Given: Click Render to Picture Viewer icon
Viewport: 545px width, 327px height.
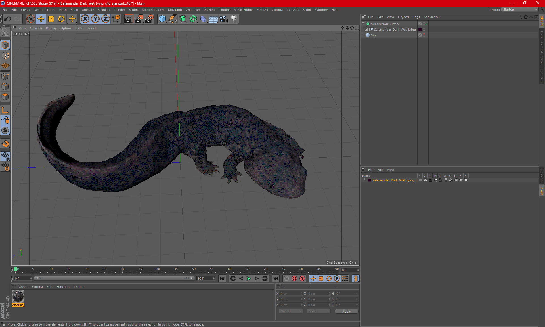Looking at the screenshot, I should click(x=139, y=19).
